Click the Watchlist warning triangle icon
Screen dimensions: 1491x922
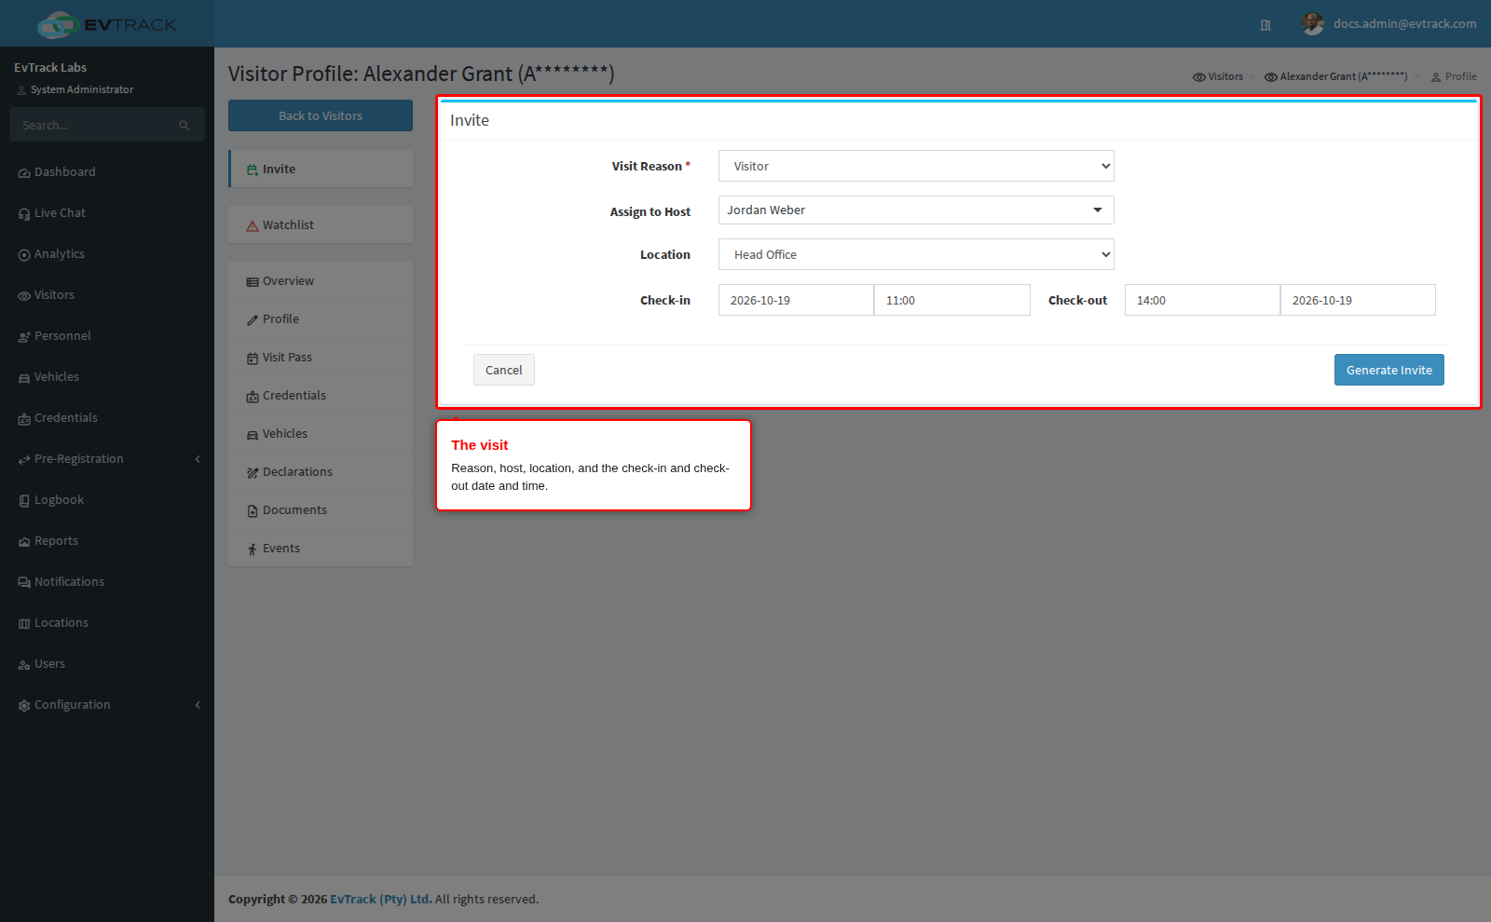pos(253,226)
